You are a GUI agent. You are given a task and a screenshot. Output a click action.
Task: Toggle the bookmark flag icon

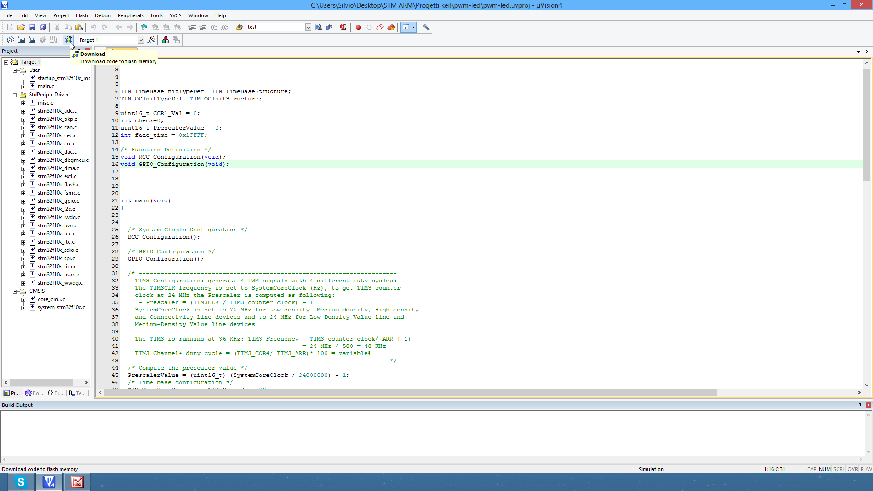tap(144, 27)
